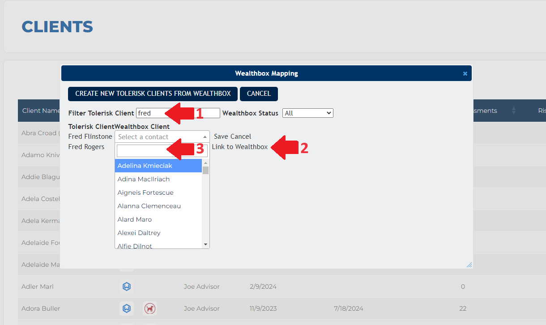The image size is (546, 325).
Task: Click the contact search box in dropdown
Action: click(x=162, y=150)
